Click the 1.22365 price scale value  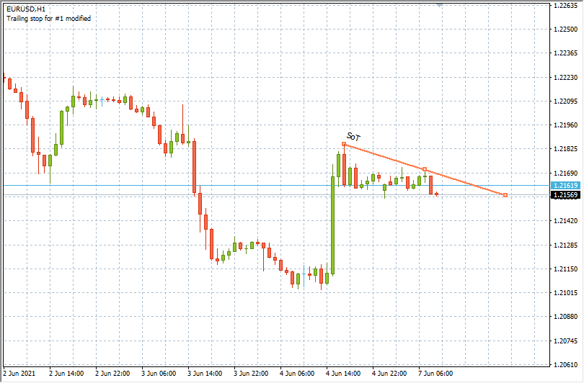pos(566,53)
